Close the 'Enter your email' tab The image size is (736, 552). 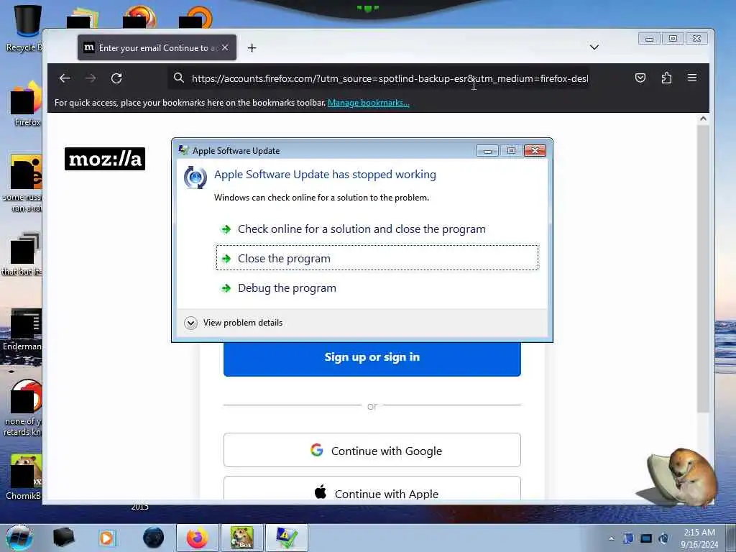[225, 47]
